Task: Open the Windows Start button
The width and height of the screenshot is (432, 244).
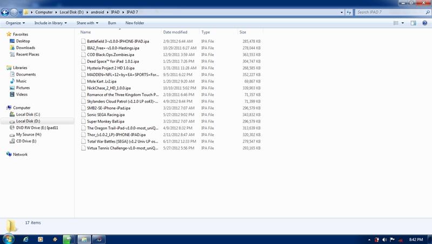Action: [8, 239]
